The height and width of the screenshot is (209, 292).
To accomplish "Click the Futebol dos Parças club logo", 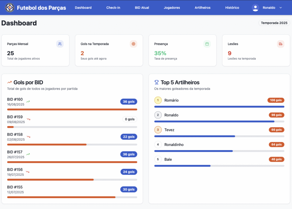I will [10, 8].
